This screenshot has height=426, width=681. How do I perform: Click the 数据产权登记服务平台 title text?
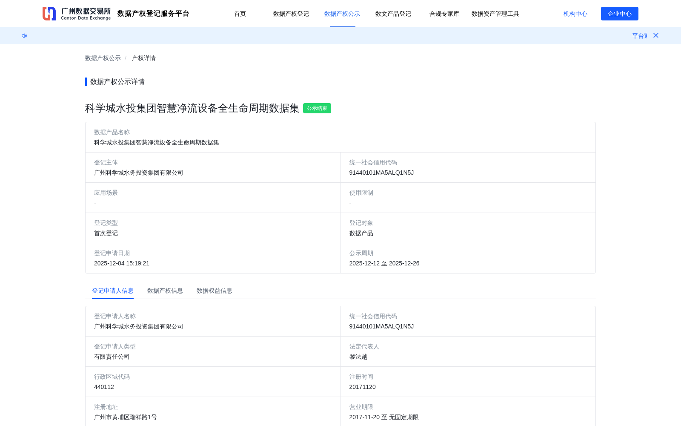153,14
